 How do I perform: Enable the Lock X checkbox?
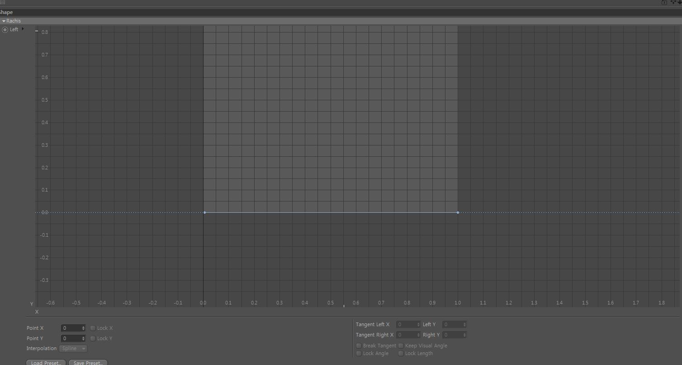point(93,328)
